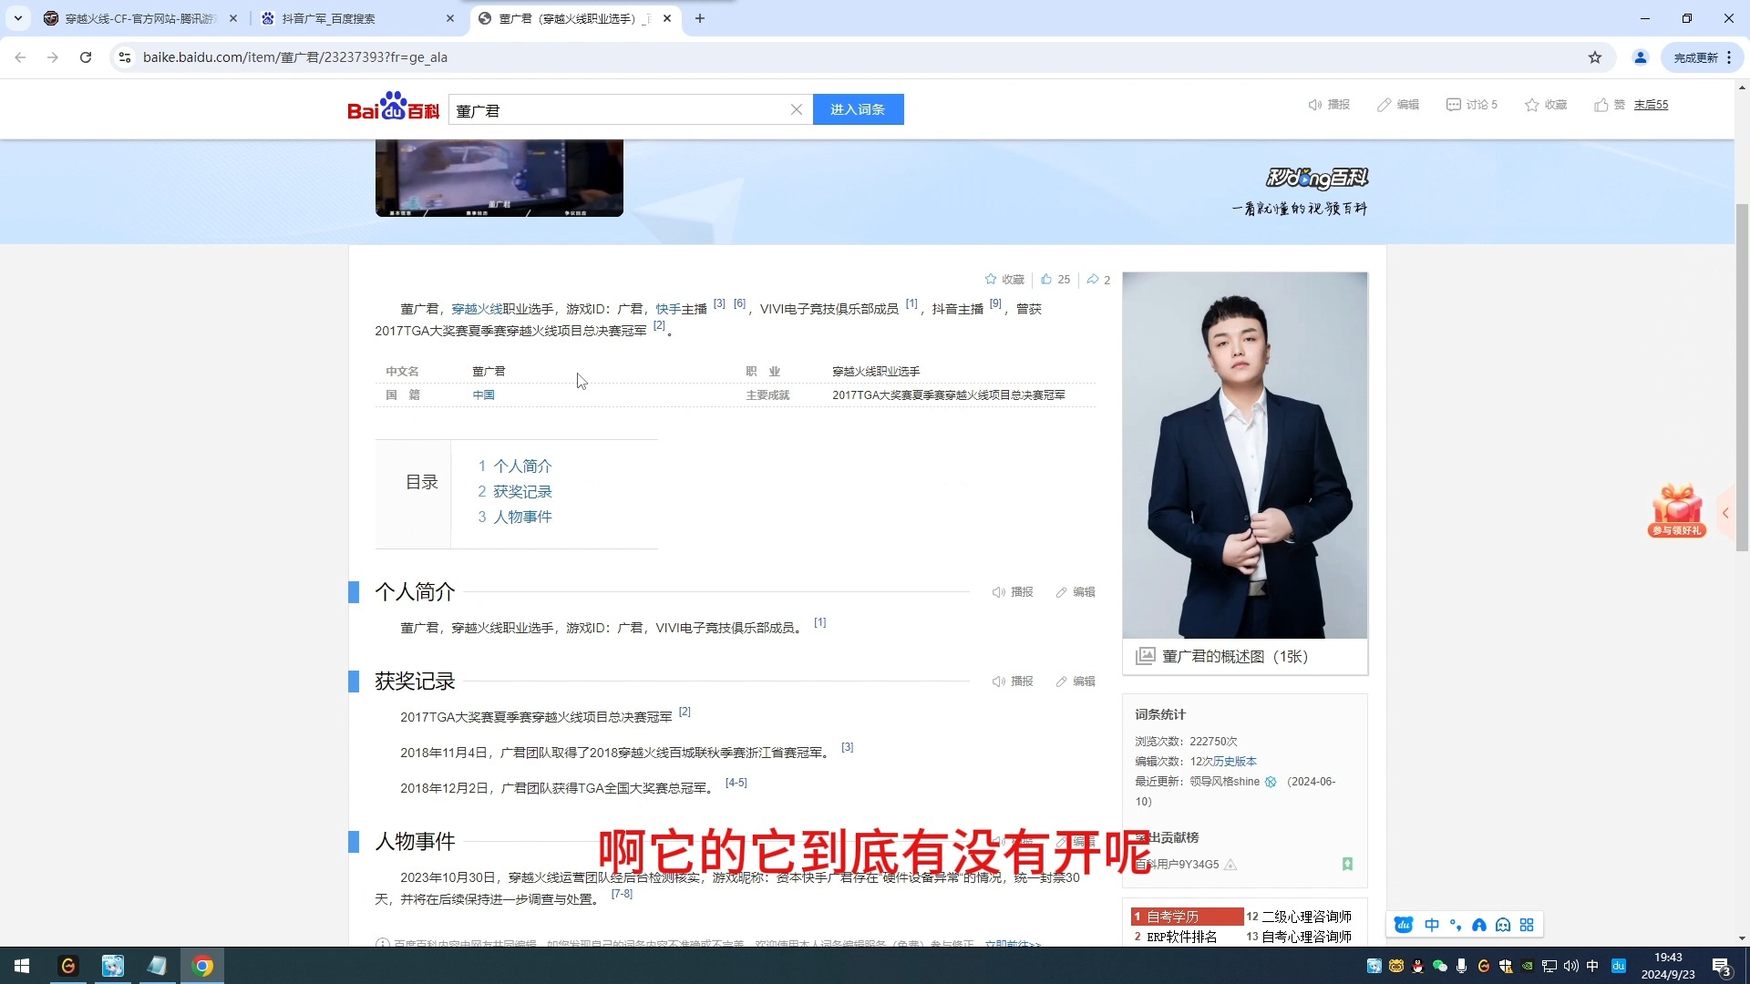Click the 完成更新 button
This screenshot has width=1750, height=984.
1695,57
